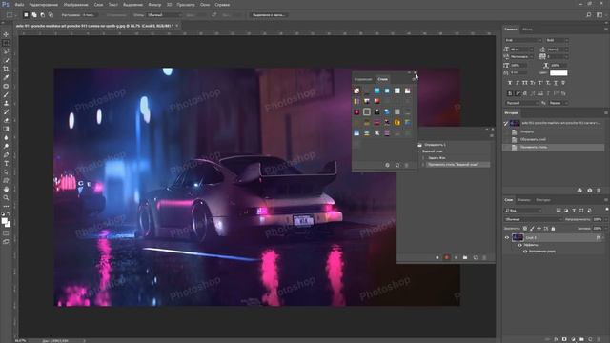Open layer blend mode dropdown Обычные
Viewport: 610px width, 343px height.
click(x=533, y=219)
